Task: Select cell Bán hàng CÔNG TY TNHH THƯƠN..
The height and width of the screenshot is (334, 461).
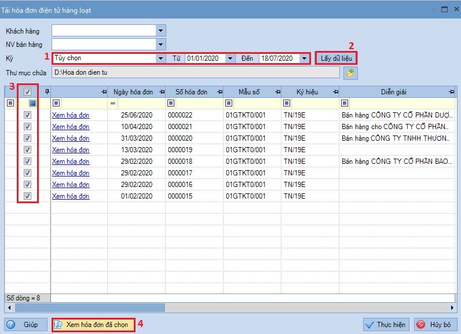Action: (x=396, y=138)
